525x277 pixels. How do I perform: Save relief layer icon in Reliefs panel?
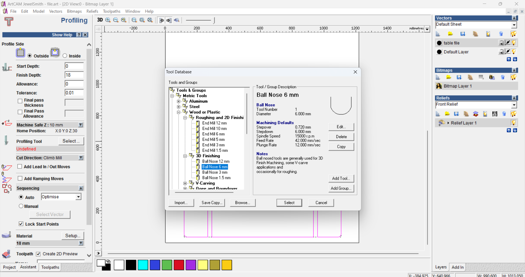456,114
